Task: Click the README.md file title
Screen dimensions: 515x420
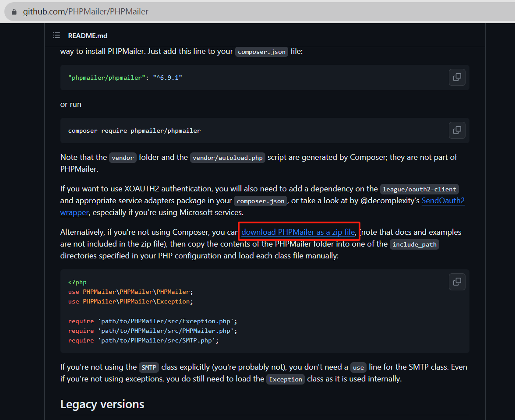Action: pos(88,35)
